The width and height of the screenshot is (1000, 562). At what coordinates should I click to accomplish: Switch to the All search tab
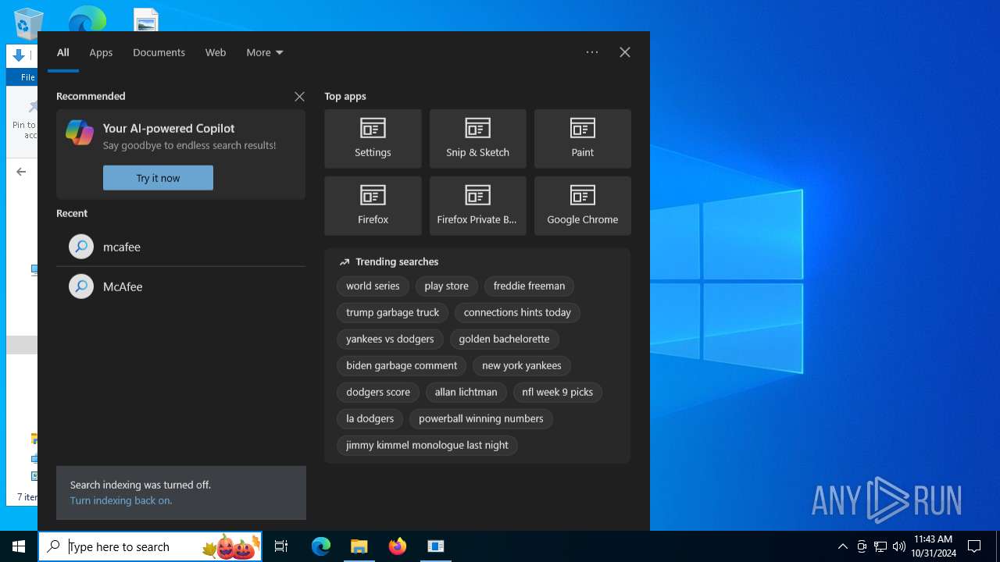[x=63, y=52]
